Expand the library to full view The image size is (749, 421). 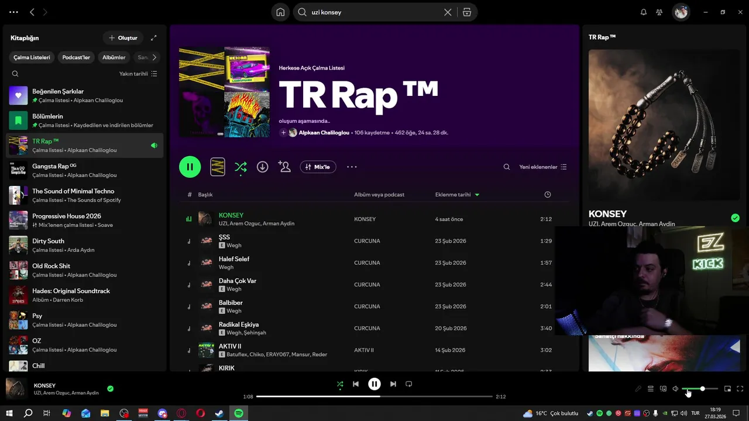pos(154,38)
